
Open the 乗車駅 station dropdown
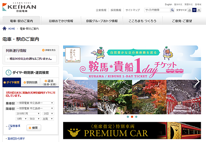click(35, 103)
